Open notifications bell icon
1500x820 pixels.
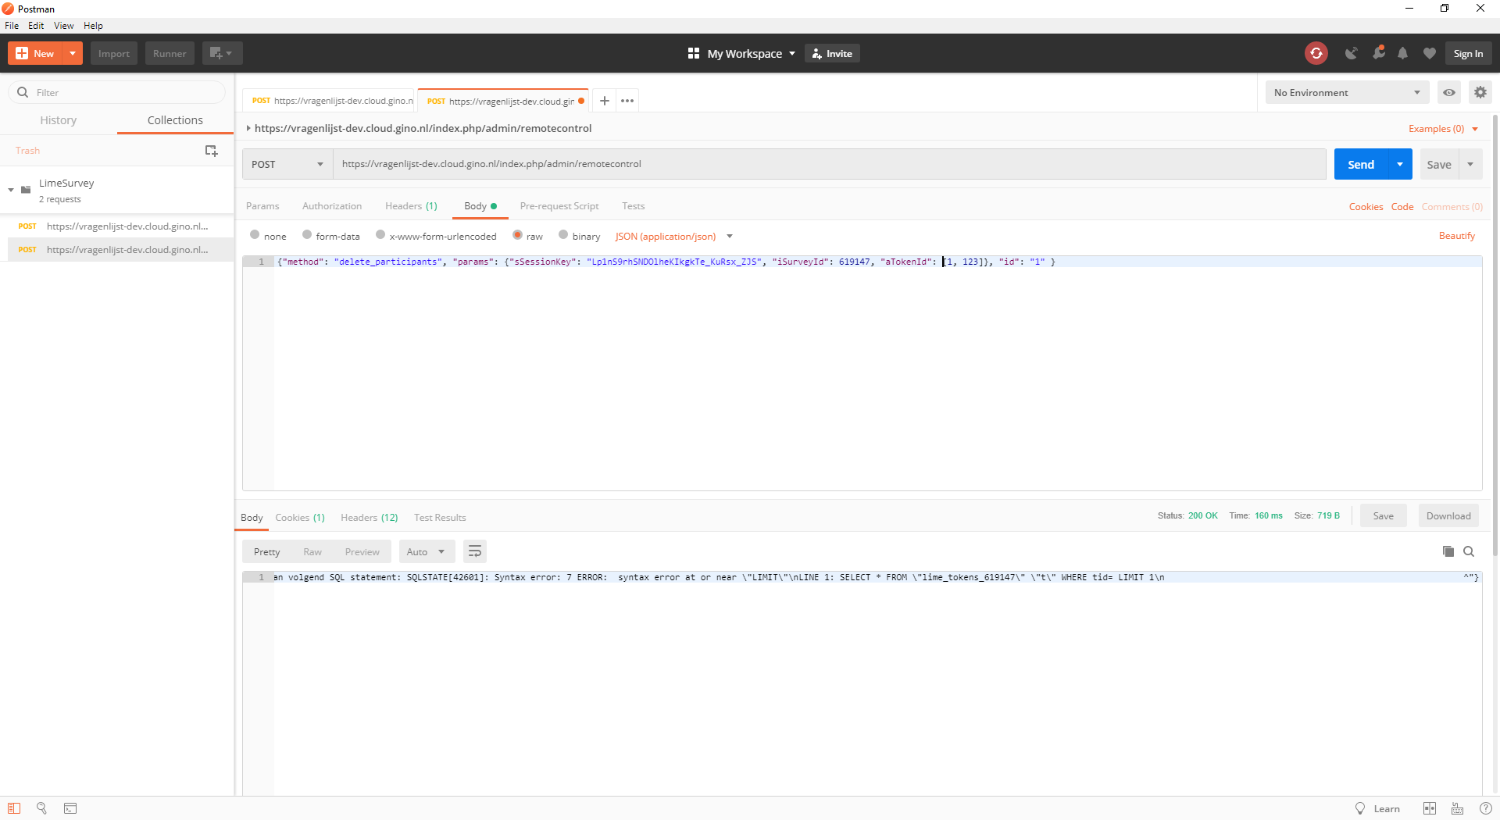[1402, 53]
